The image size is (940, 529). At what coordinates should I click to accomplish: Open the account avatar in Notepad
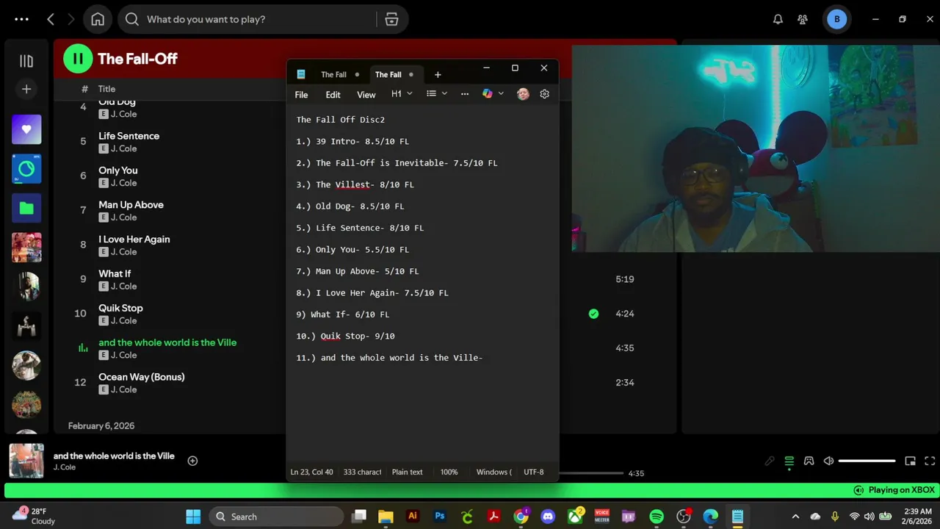523,94
